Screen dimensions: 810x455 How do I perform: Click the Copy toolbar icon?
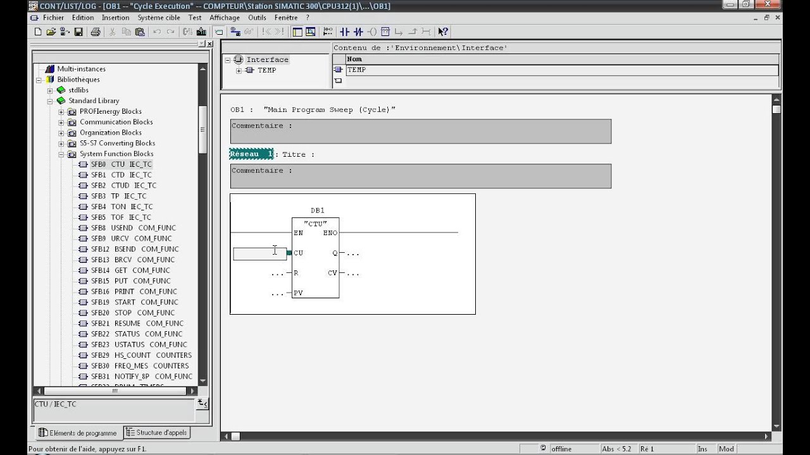(126, 32)
